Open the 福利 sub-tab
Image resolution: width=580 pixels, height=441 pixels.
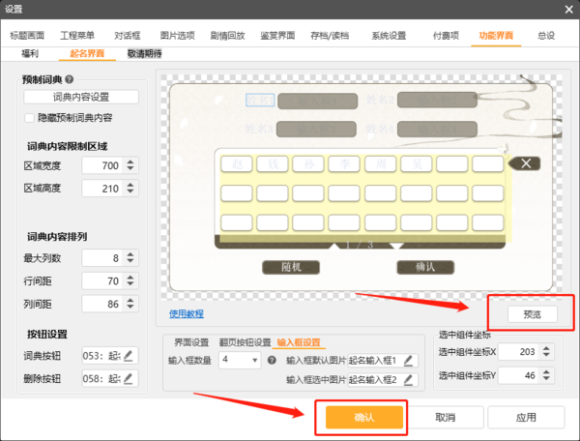[x=32, y=54]
